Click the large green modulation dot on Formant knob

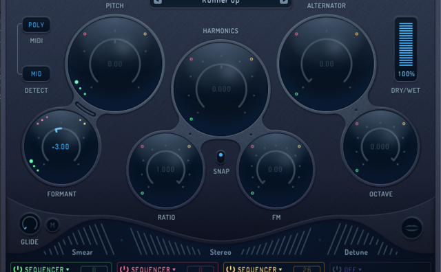[x=31, y=161]
